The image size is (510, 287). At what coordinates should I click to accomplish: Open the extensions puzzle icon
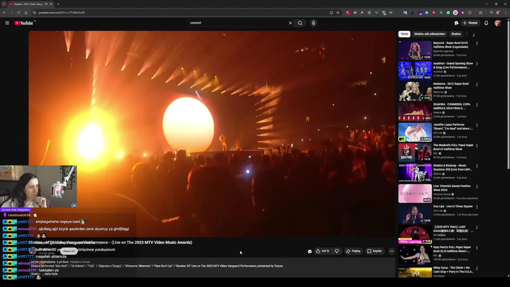coord(470,12)
